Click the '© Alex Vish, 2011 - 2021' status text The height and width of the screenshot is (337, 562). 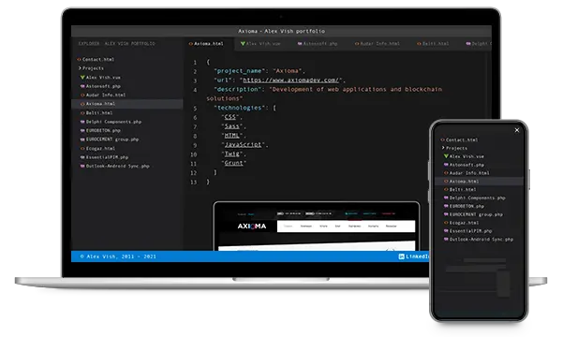tap(118, 256)
